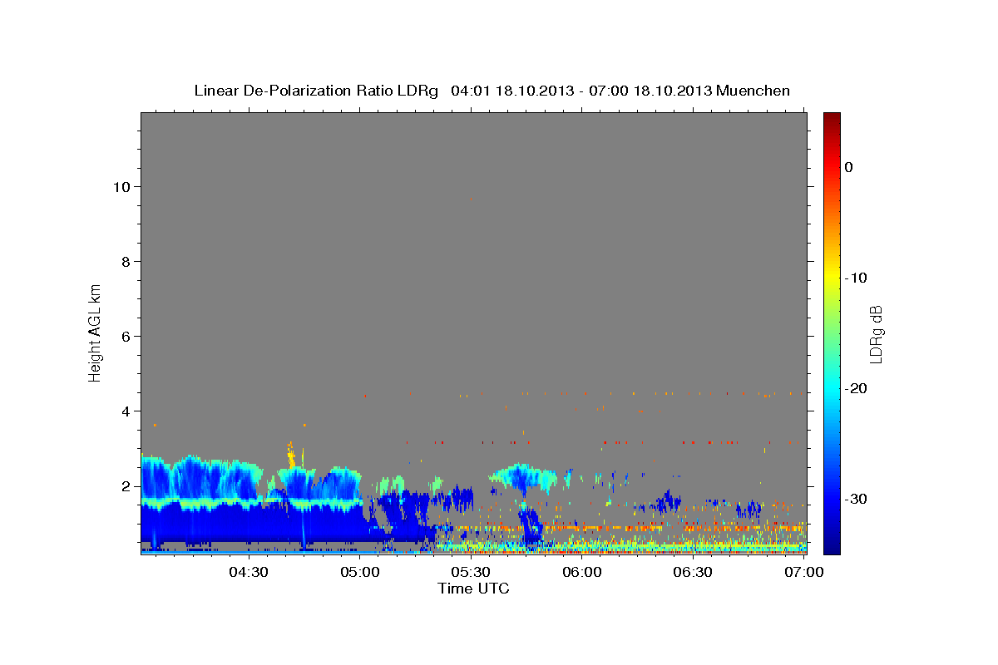Click the height tick label '2'
The image size is (998, 665).
[x=124, y=485]
